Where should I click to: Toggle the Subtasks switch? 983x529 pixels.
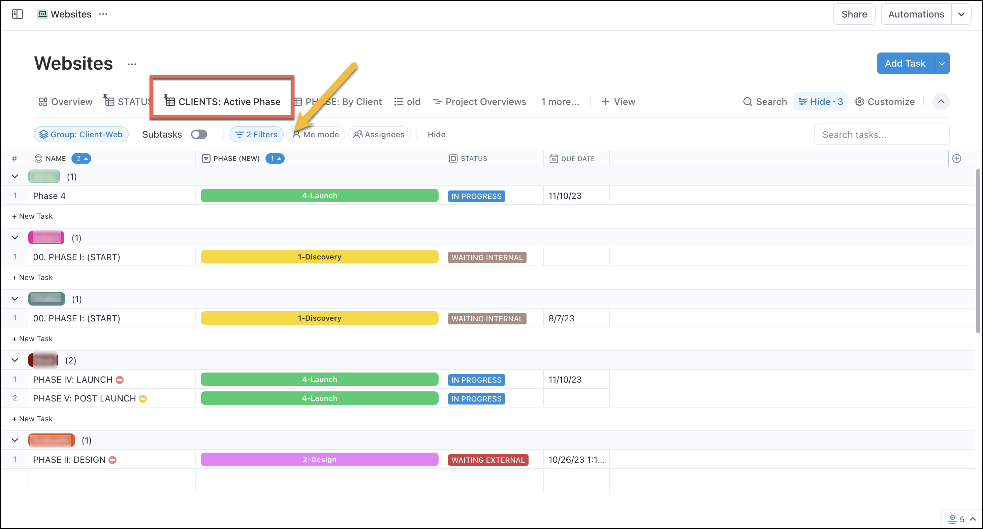click(x=199, y=135)
